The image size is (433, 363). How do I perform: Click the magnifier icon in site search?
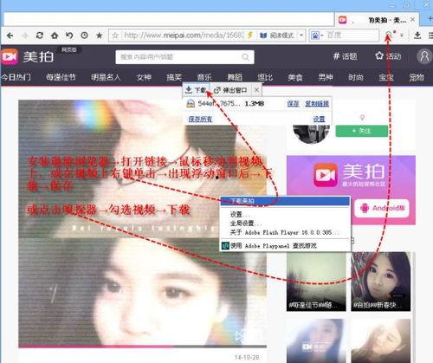245,57
